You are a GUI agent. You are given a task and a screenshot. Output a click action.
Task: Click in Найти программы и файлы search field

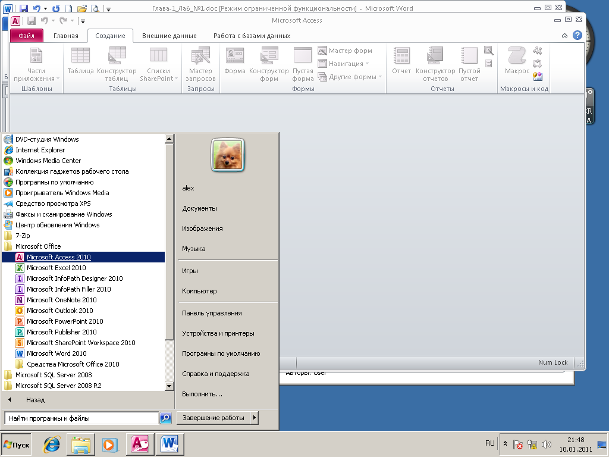tap(81, 418)
